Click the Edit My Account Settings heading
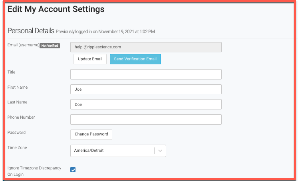The height and width of the screenshot is (181, 298). pos(56,9)
